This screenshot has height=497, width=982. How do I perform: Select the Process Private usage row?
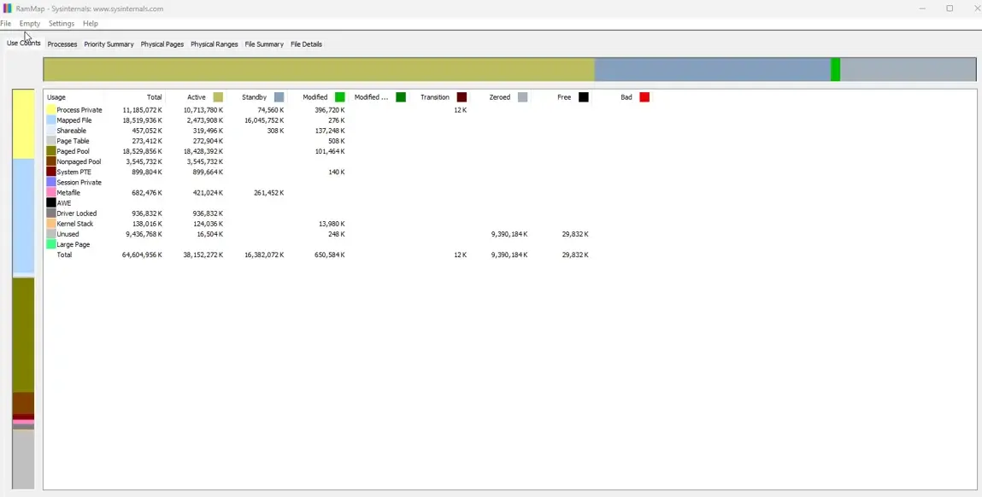(x=79, y=110)
